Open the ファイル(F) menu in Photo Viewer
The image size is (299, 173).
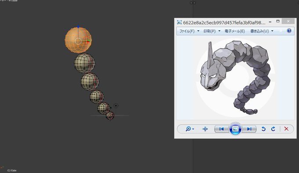187,31
